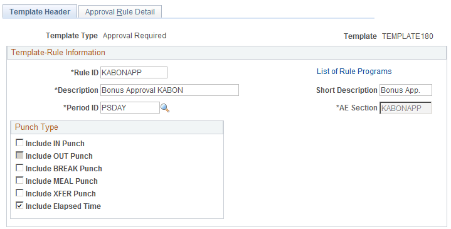Click the Approval Required template type text
This screenshot has width=451, height=229.
tap(135, 36)
